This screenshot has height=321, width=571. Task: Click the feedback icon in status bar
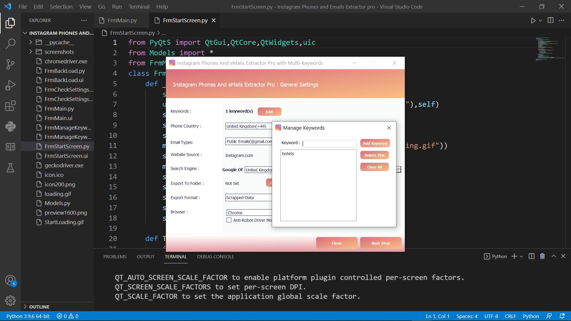[549, 316]
